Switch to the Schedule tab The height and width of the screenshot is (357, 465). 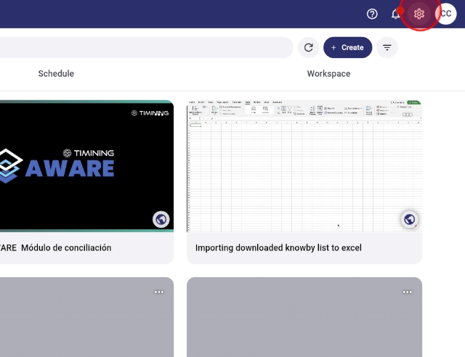click(x=56, y=73)
